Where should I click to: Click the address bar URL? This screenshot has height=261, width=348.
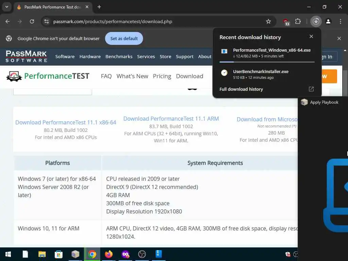[113, 21]
